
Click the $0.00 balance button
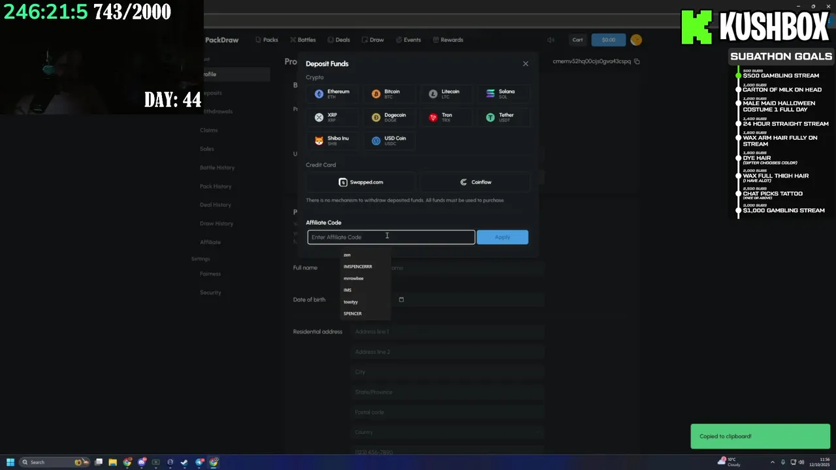tap(608, 40)
